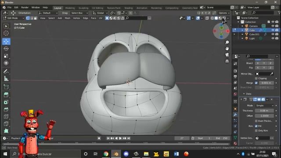Remove the Solidify modifier with X

[272, 100]
